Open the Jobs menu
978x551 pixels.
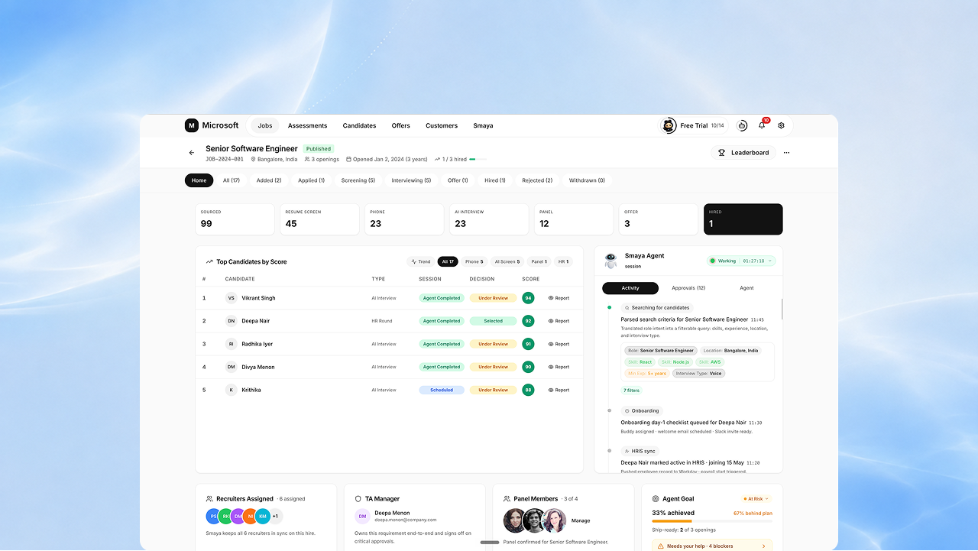265,125
